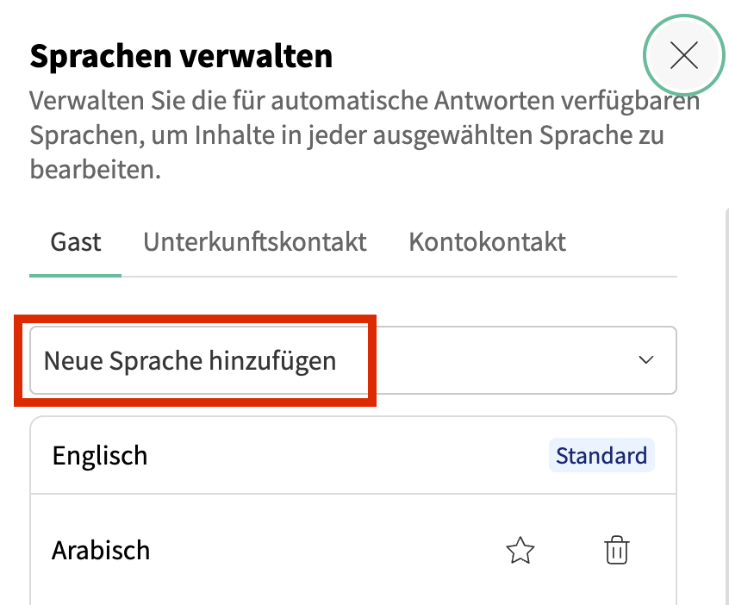Click the chevron arrow in the language dropdown
Screen dimensions: 729x605
pos(646,360)
